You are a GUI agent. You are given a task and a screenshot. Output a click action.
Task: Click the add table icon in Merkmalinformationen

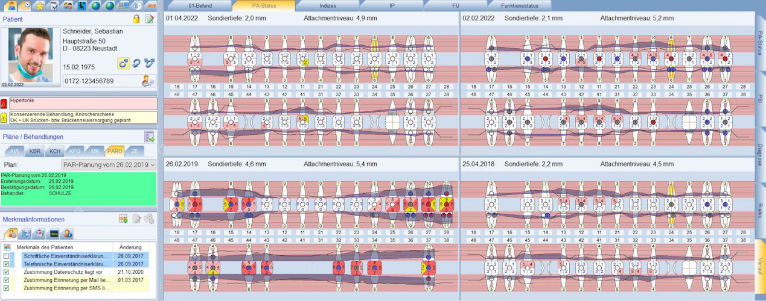(123, 219)
